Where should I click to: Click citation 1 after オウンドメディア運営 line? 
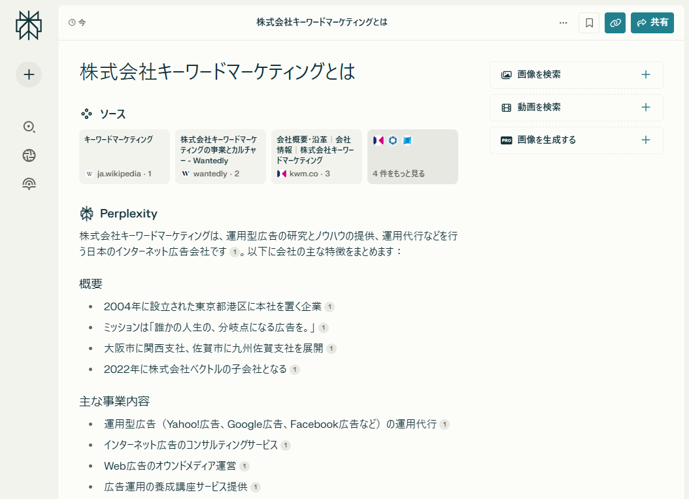[244, 466]
